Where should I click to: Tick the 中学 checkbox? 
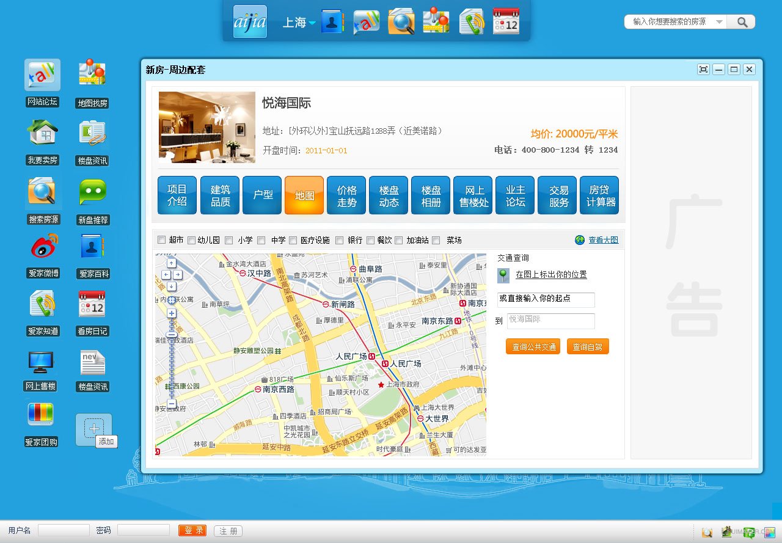[261, 240]
